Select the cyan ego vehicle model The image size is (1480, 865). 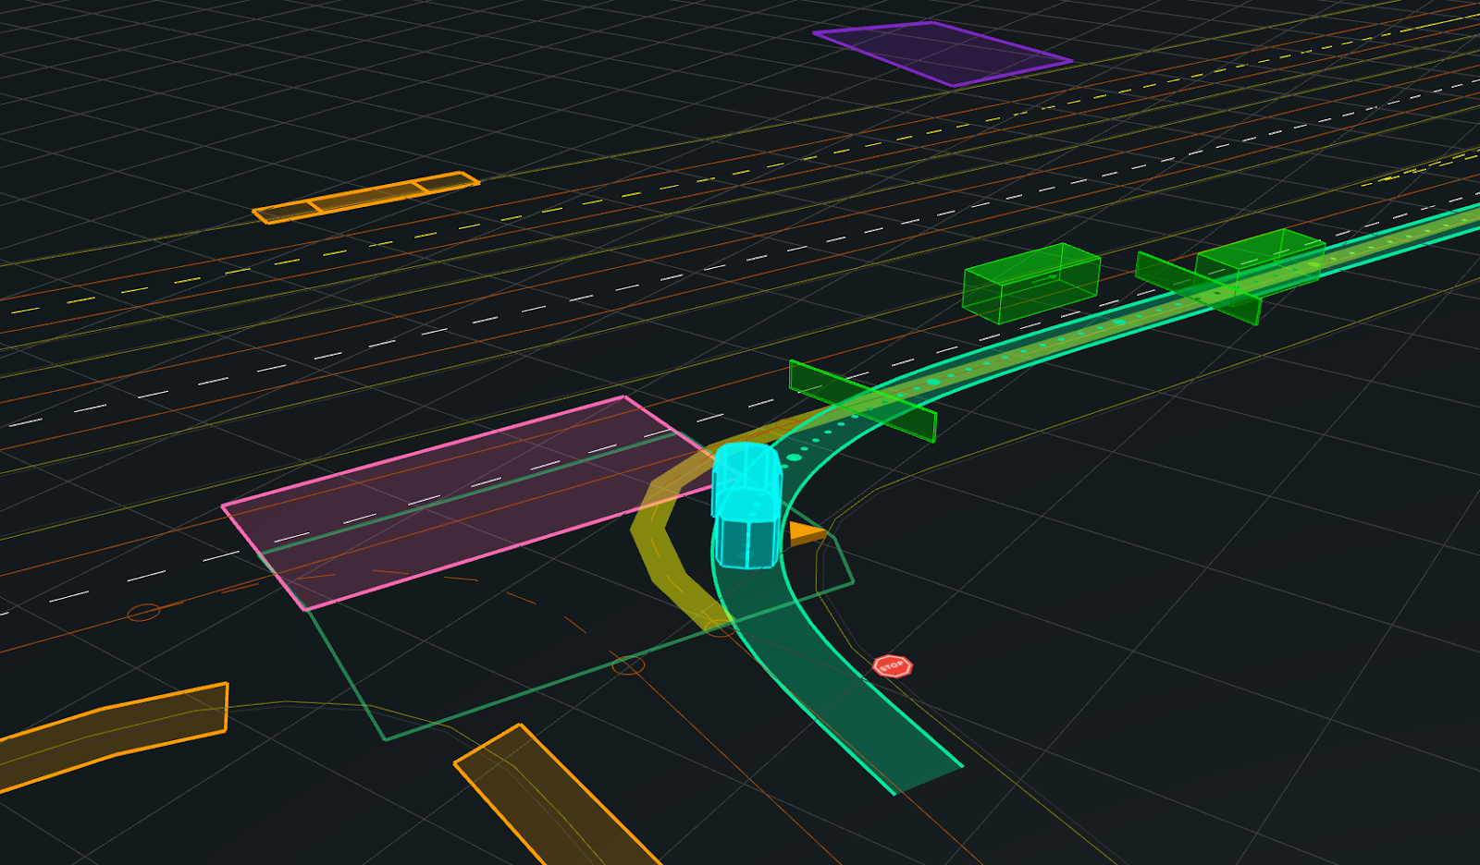click(746, 504)
